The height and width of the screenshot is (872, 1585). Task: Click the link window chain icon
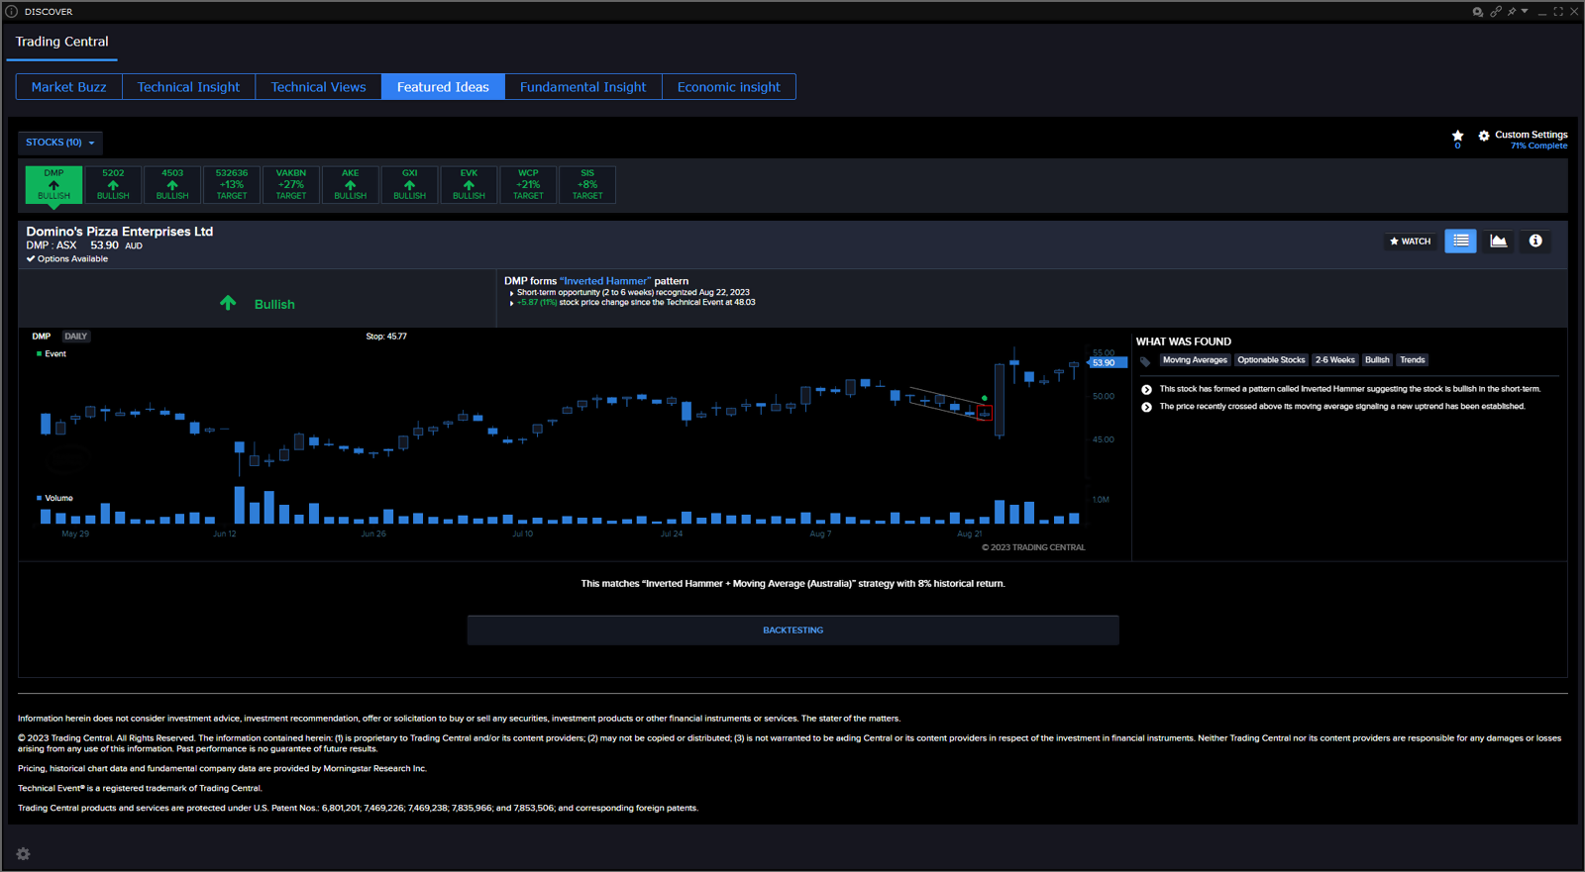[1496, 12]
